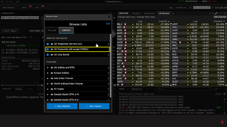Viewport: 227px width, 127px height.
Task: Click the Browse Lists vertical scrollbar
Action: click(111, 64)
